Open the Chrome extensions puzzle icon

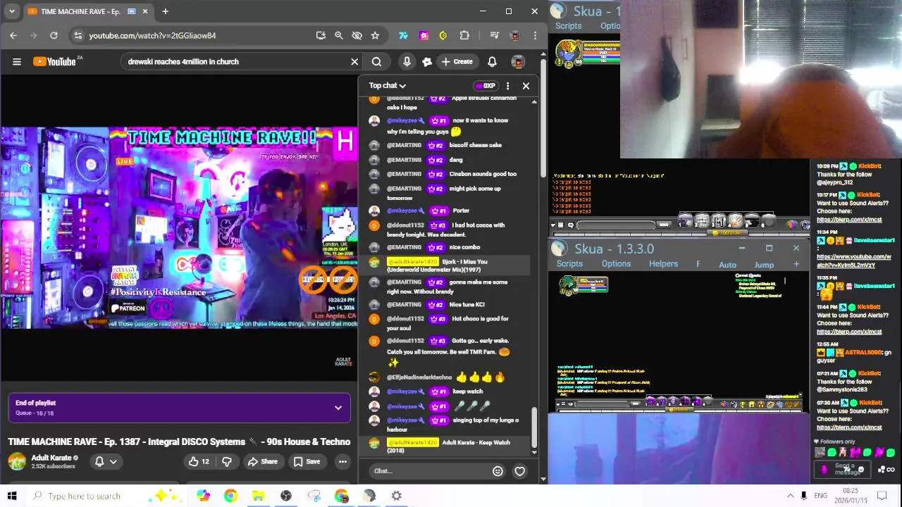[464, 35]
